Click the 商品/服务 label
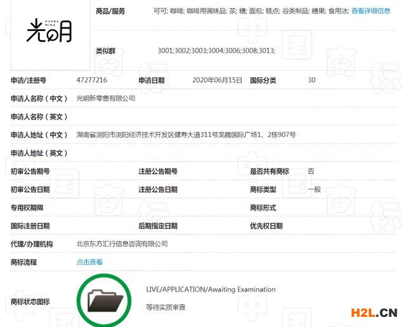The image size is (406, 327). click(x=110, y=11)
